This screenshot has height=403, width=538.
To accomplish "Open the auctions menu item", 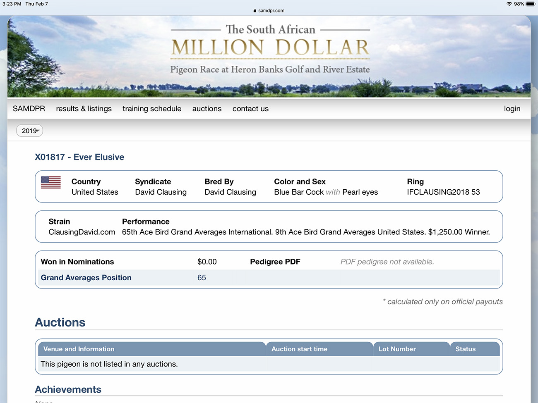I will click(x=207, y=109).
